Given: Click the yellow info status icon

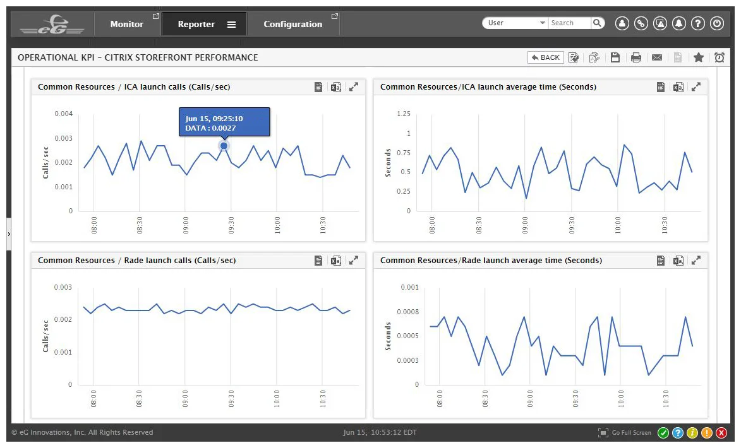Looking at the screenshot, I should (692, 433).
